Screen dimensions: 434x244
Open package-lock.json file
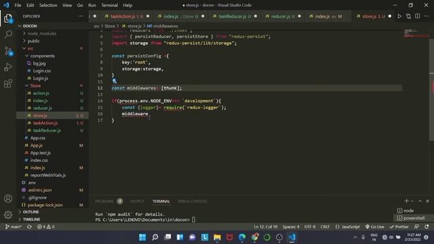(x=45, y=205)
